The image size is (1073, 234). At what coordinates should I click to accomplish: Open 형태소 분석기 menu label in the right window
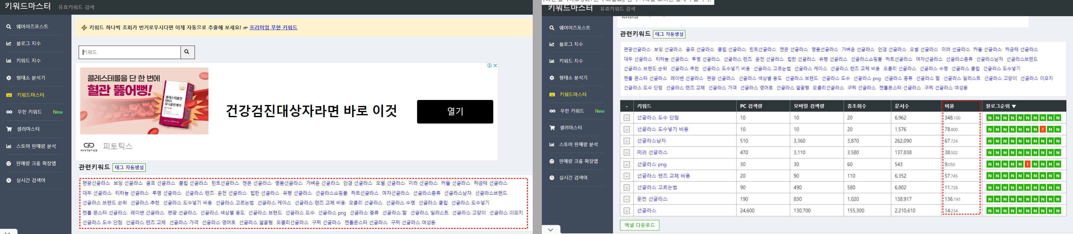tap(573, 78)
